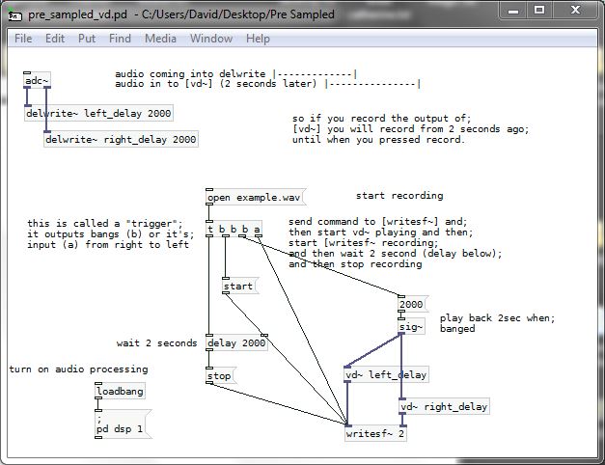
Task: Open the Window menu
Action: coord(210,39)
